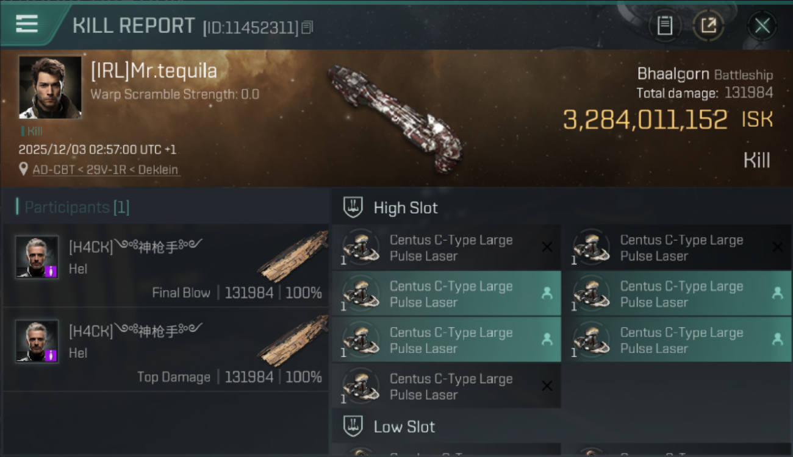This screenshot has width=793, height=457.
Task: Click X mark on top-right laser module
Action: tap(777, 247)
